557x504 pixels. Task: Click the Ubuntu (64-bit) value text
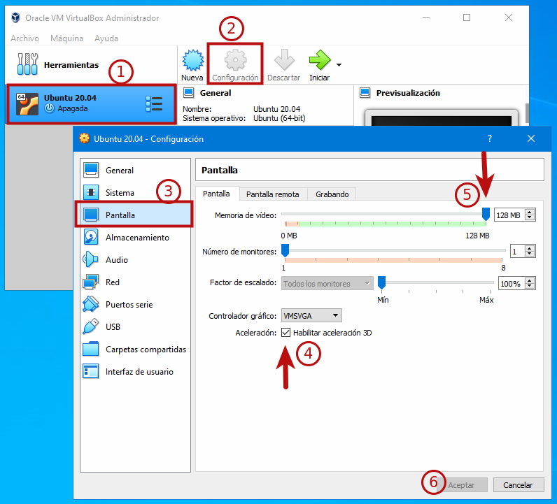point(279,118)
